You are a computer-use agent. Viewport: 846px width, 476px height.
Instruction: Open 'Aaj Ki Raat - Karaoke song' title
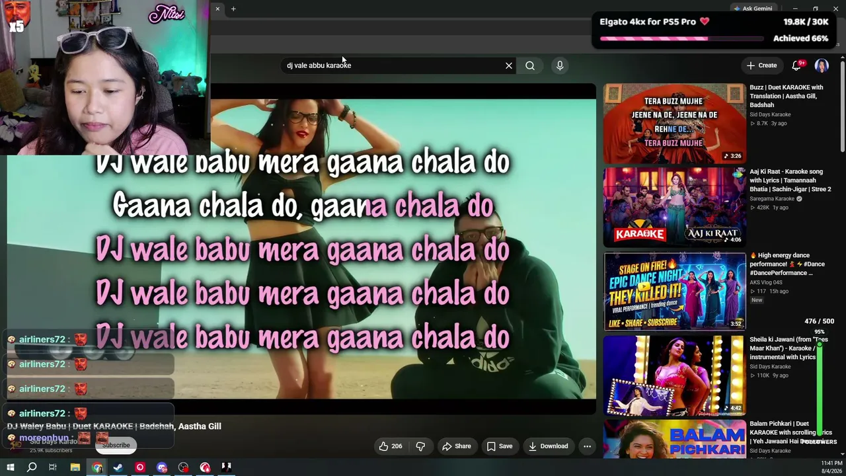[x=790, y=180]
